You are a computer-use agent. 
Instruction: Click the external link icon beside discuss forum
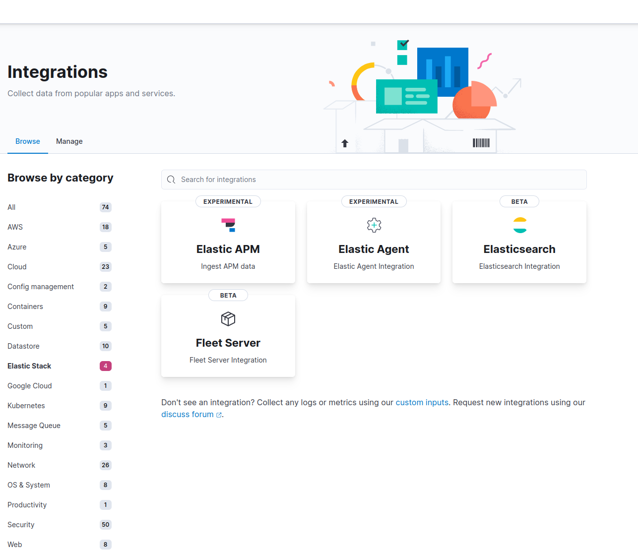pos(219,415)
